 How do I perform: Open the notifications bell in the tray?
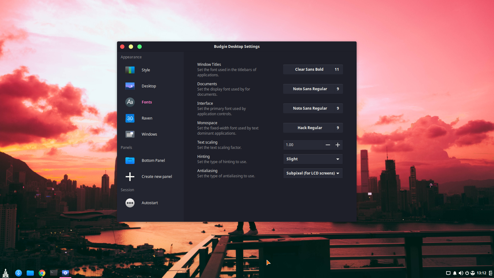pyautogui.click(x=454, y=273)
